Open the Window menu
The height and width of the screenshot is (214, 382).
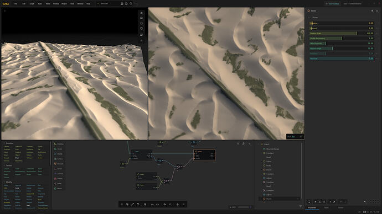(x=80, y=4)
